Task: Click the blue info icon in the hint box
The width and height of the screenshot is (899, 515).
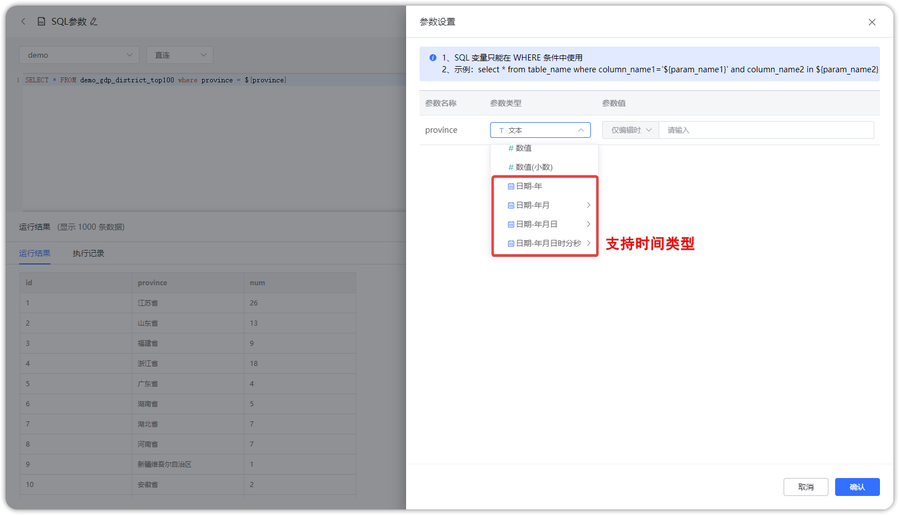Action: [x=433, y=58]
